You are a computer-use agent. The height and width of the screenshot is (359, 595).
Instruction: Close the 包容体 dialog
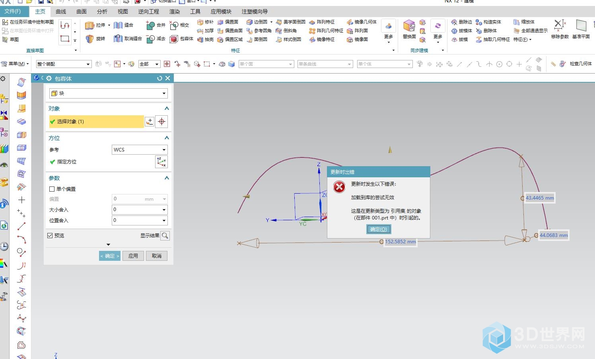click(168, 78)
